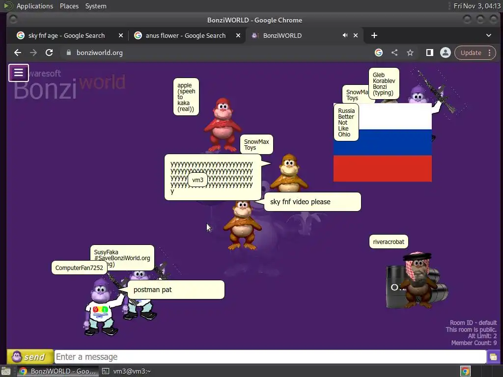Open the Places menu
This screenshot has width=503, height=377.
pyautogui.click(x=69, y=6)
